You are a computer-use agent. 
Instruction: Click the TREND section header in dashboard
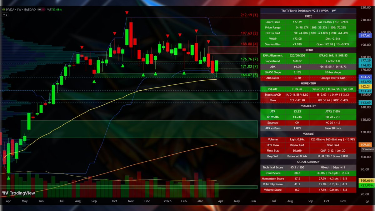(x=308, y=50)
